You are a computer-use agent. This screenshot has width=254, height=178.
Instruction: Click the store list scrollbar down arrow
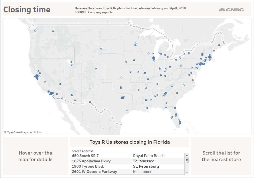(187, 172)
